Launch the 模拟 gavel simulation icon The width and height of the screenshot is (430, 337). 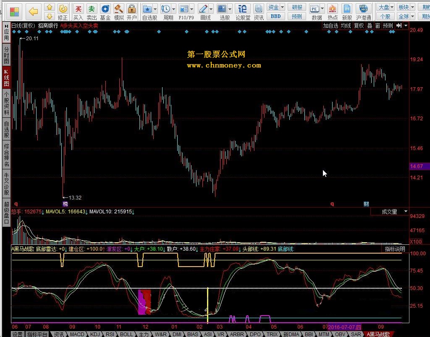pyautogui.click(x=118, y=9)
